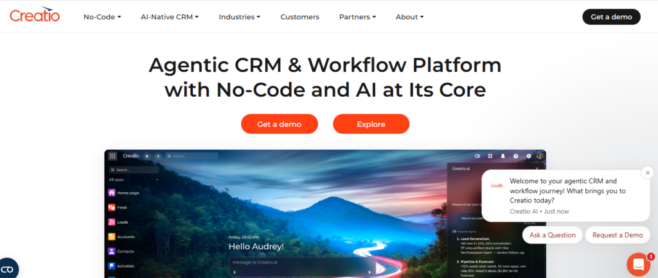This screenshot has height=278, width=658.
Task: Click the purple Contacts icon in sidebar
Action: [x=112, y=251]
